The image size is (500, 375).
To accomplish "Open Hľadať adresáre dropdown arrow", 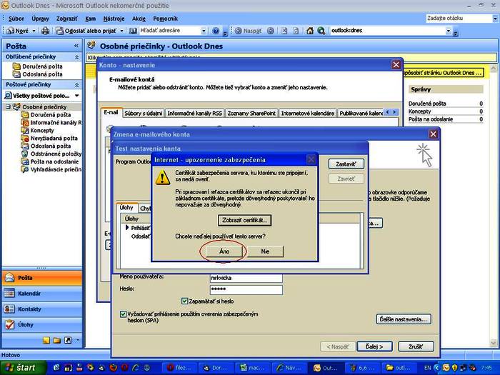I will 204,31.
